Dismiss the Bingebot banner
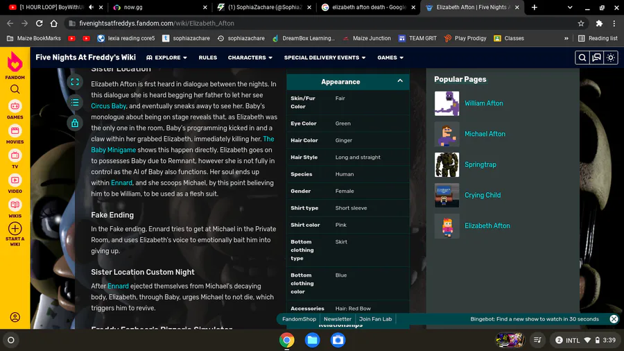The height and width of the screenshot is (351, 624). tap(614, 319)
